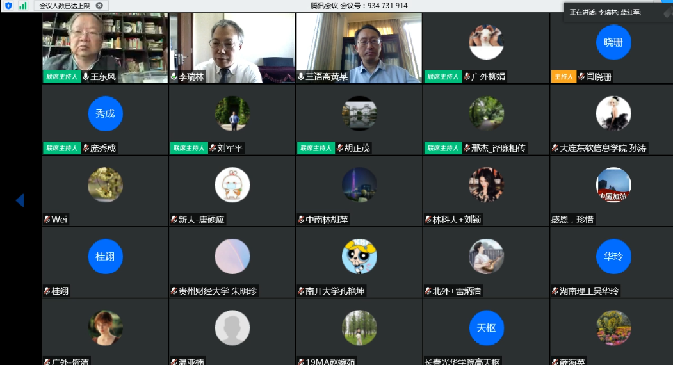
Task: Toggle muted mic icon for Wei
Action: pos(47,220)
